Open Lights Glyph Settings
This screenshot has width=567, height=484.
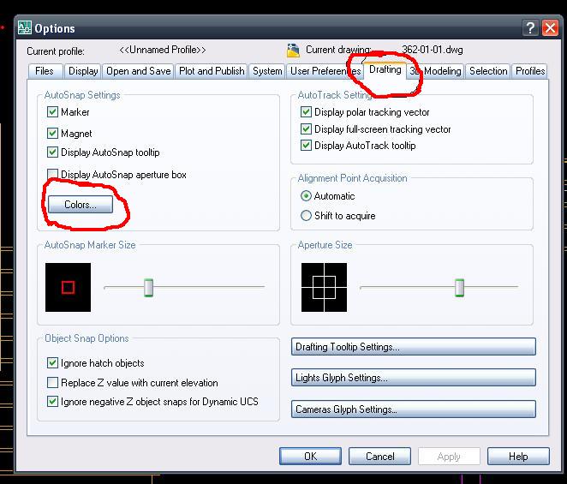coord(414,378)
